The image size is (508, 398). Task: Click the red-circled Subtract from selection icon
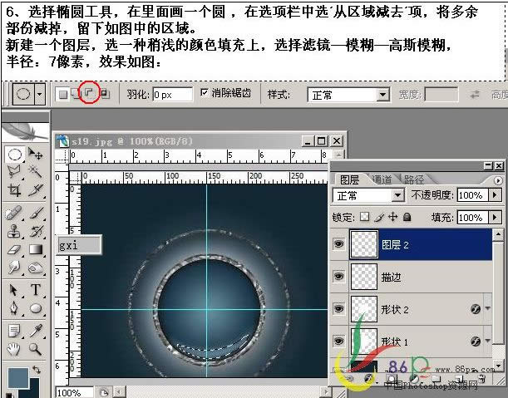pyautogui.click(x=90, y=94)
